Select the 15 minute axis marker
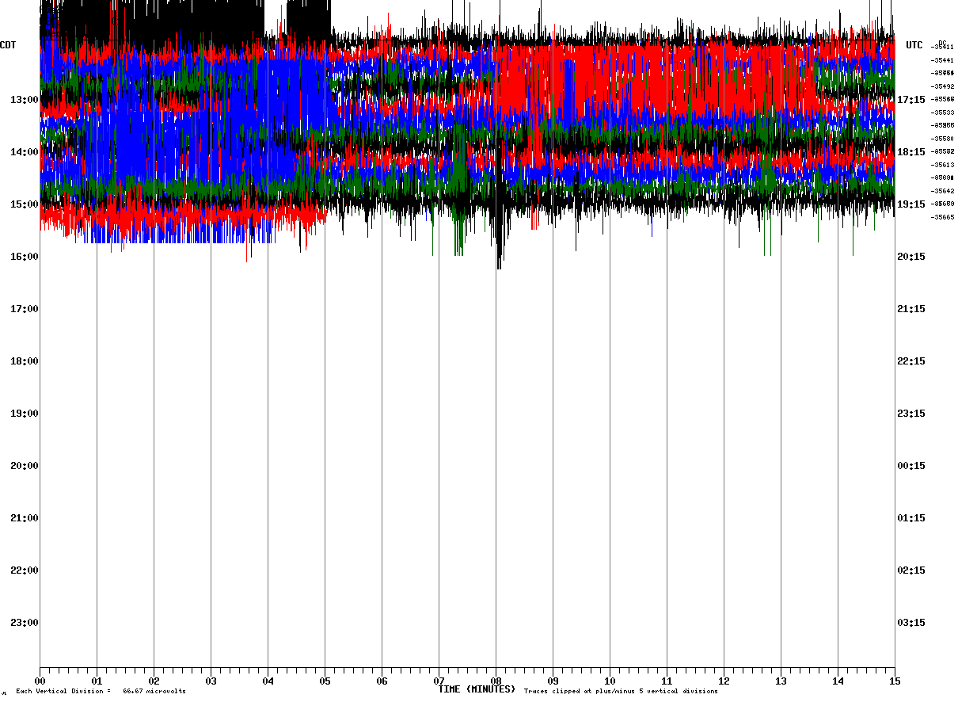This screenshot has height=702, width=958. pos(895,681)
